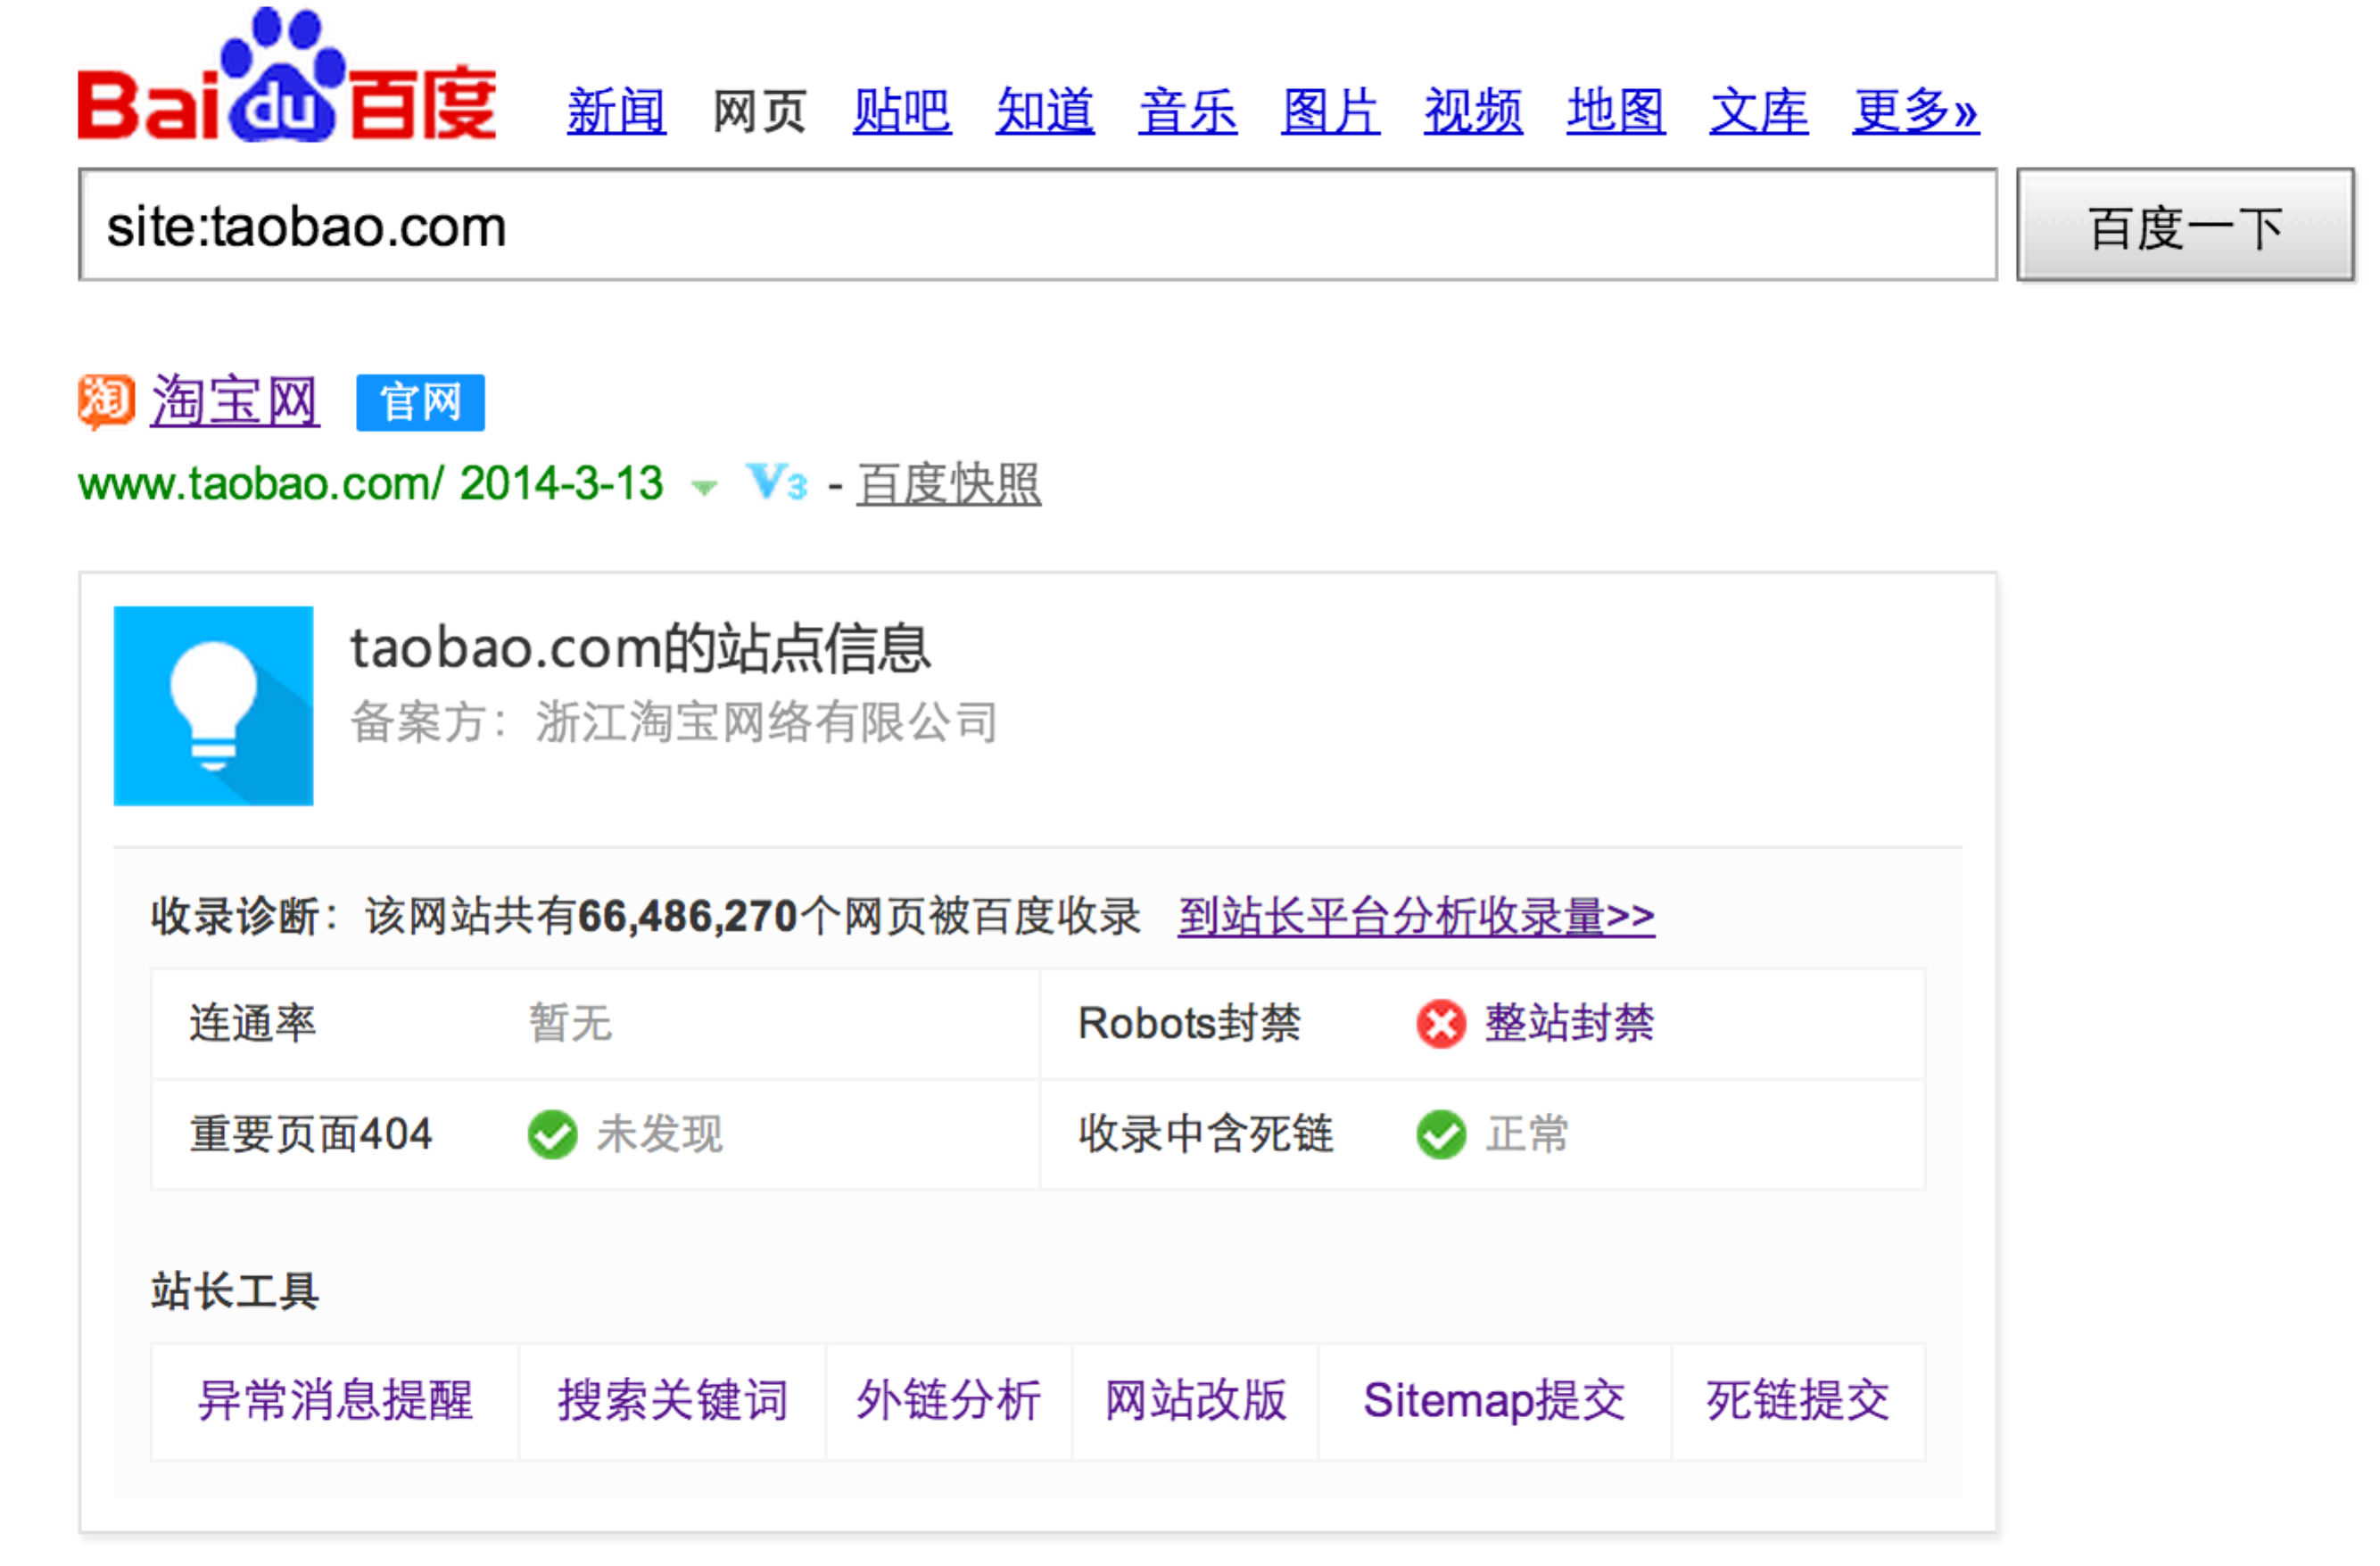Image resolution: width=2380 pixels, height=1566 pixels.
Task: Click the 收录诊断 label
Action: (235, 917)
